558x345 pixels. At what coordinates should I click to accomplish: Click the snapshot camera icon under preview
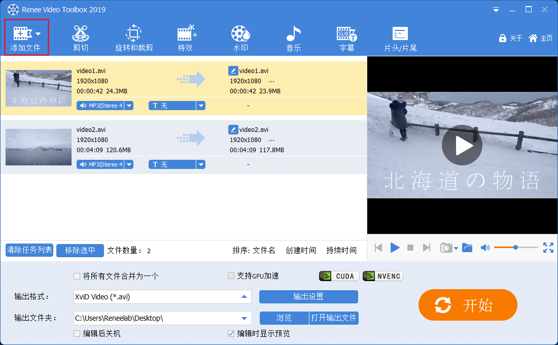[x=446, y=248]
